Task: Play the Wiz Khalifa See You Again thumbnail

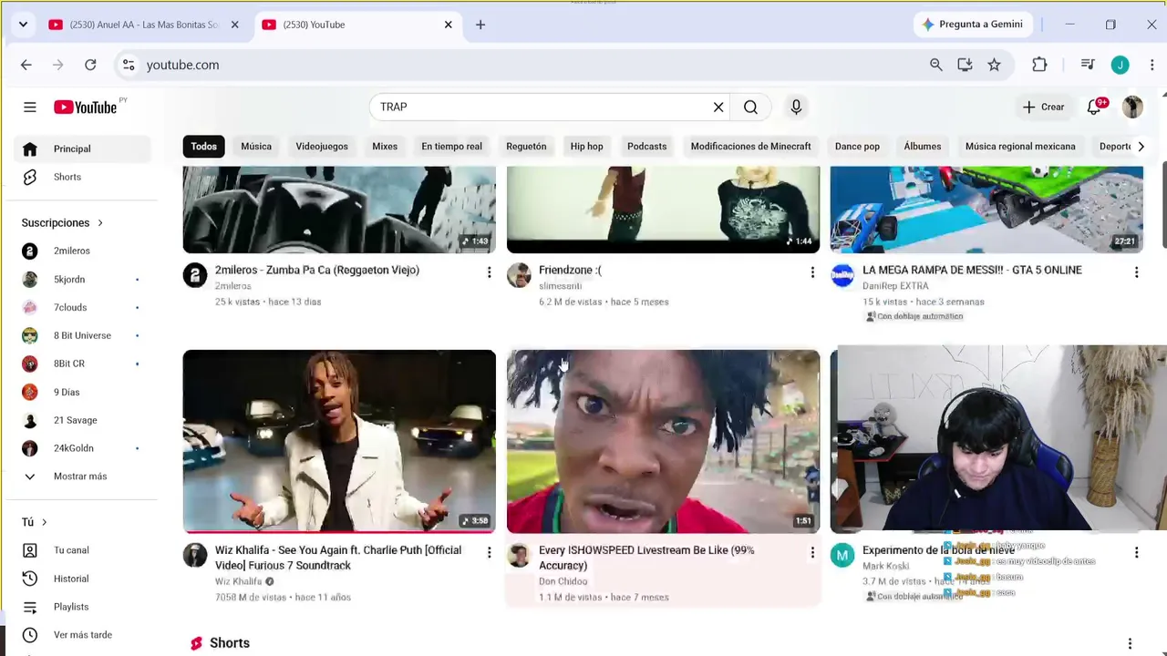Action: [339, 441]
